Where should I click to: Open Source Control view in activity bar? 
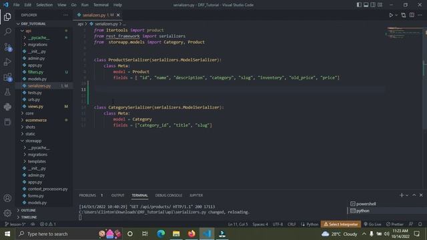click(7, 47)
